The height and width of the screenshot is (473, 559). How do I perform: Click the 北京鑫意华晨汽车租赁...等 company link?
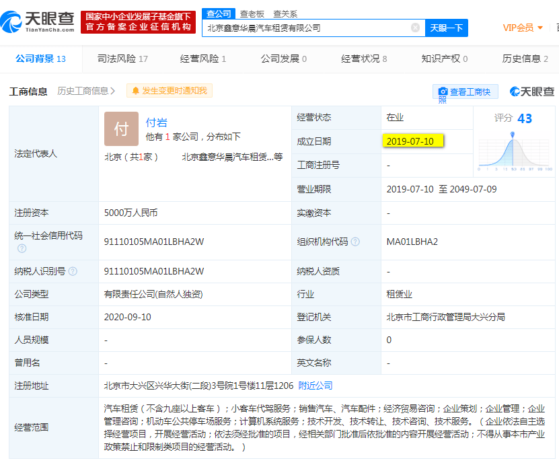coord(232,157)
